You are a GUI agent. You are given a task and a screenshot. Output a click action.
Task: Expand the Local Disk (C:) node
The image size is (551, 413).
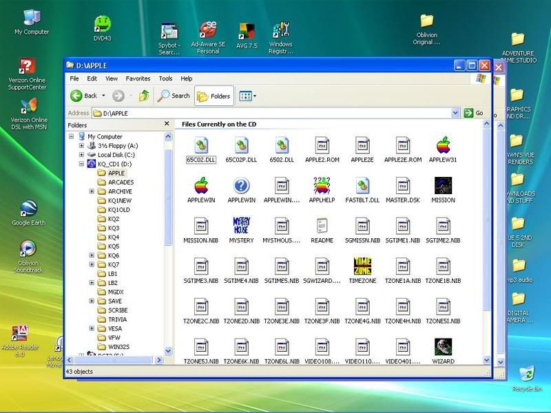click(x=81, y=154)
